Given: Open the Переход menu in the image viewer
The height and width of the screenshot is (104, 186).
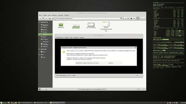Looking at the screenshot, I should pos(76,38).
